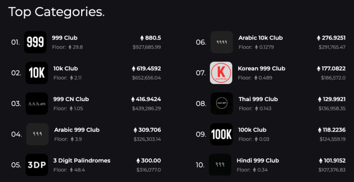Select the Korean 999 Club title
Screen dimensions: 354x182
click(261, 68)
